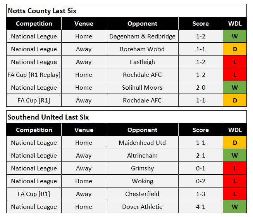
Task: Click the 2-0 score against Solihull Moors
Action: (x=201, y=88)
